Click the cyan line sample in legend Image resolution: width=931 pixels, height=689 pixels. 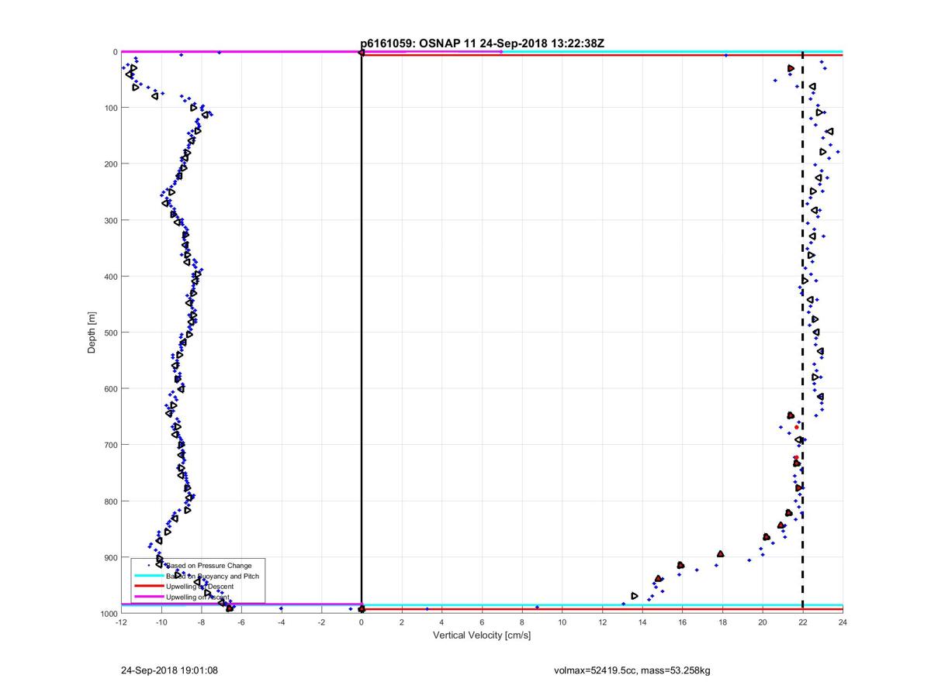(148, 576)
